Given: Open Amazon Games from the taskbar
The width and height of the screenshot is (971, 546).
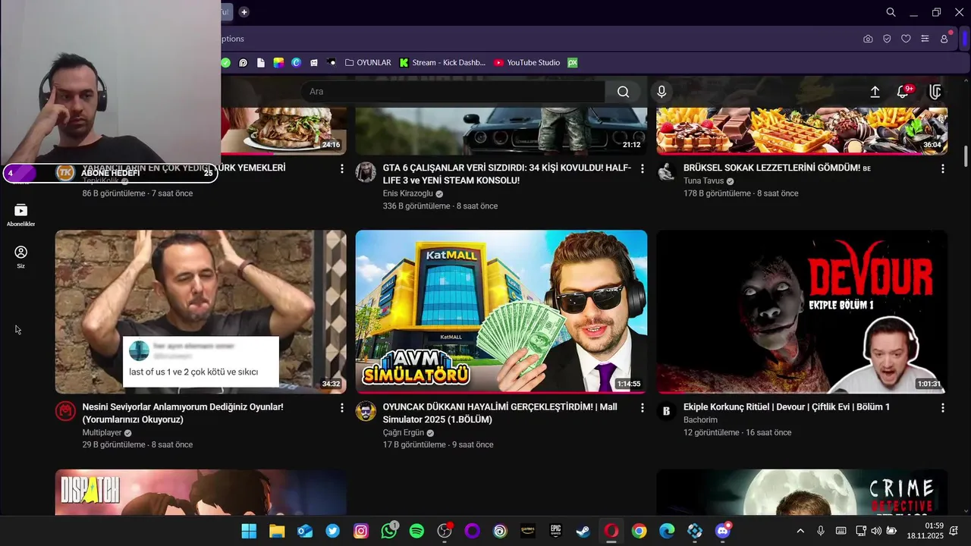Looking at the screenshot, I should [x=528, y=532].
